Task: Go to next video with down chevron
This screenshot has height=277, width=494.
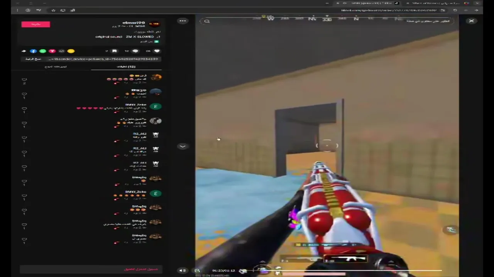Action: [x=183, y=146]
